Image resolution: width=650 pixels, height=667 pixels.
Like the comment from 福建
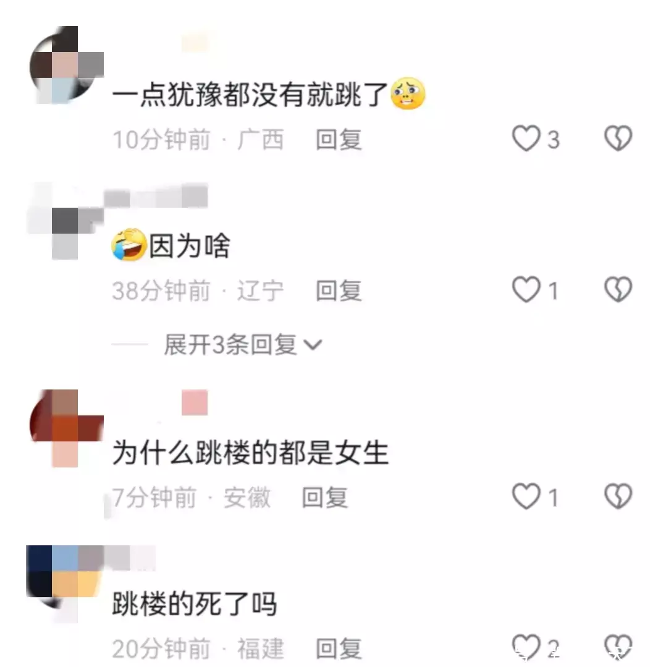[x=526, y=647]
